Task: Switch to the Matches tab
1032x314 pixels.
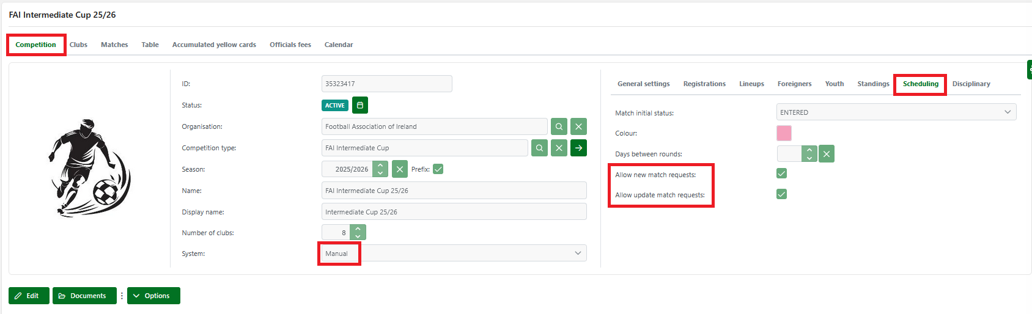Action: tap(114, 45)
